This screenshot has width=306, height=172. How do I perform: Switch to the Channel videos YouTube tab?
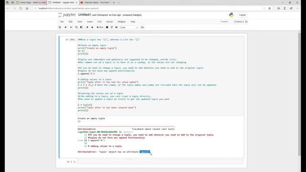pyautogui.click(x=95, y=2)
